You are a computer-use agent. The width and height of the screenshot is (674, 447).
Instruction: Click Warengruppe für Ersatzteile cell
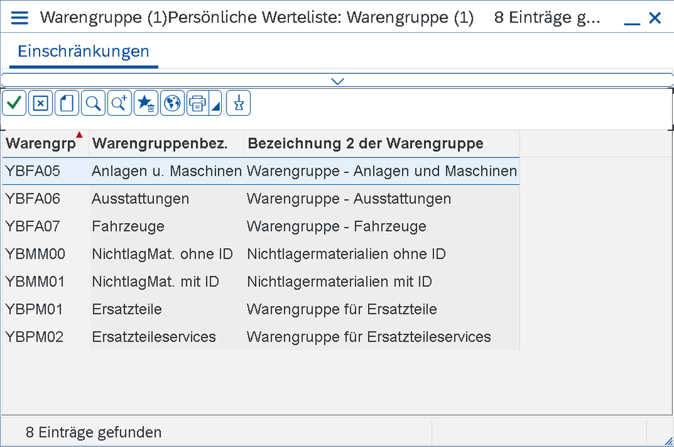click(382, 309)
